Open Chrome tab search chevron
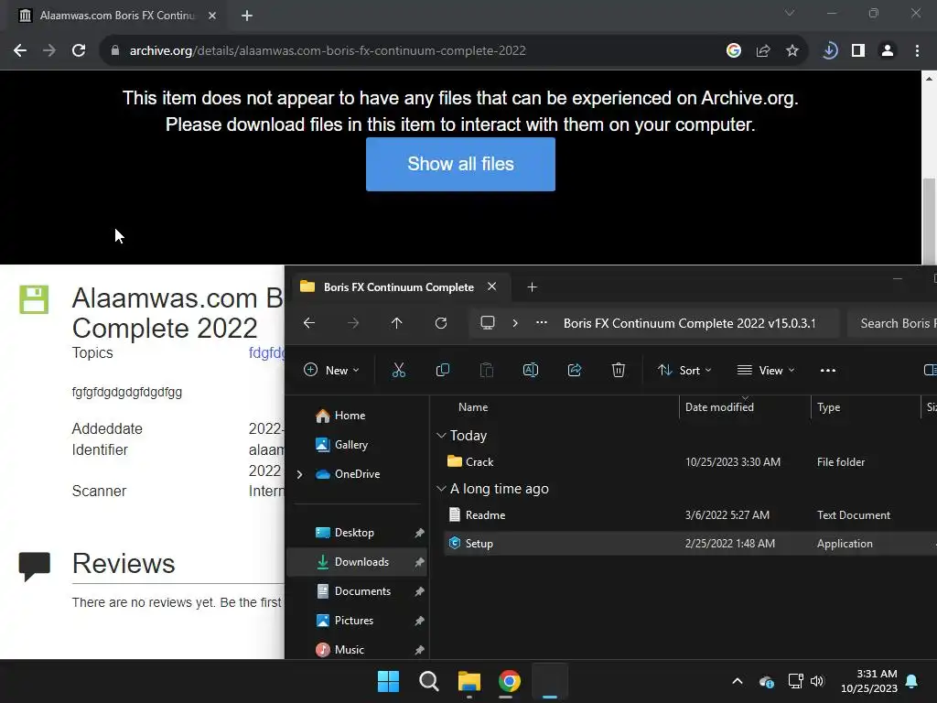This screenshot has height=703, width=937. coord(790,13)
